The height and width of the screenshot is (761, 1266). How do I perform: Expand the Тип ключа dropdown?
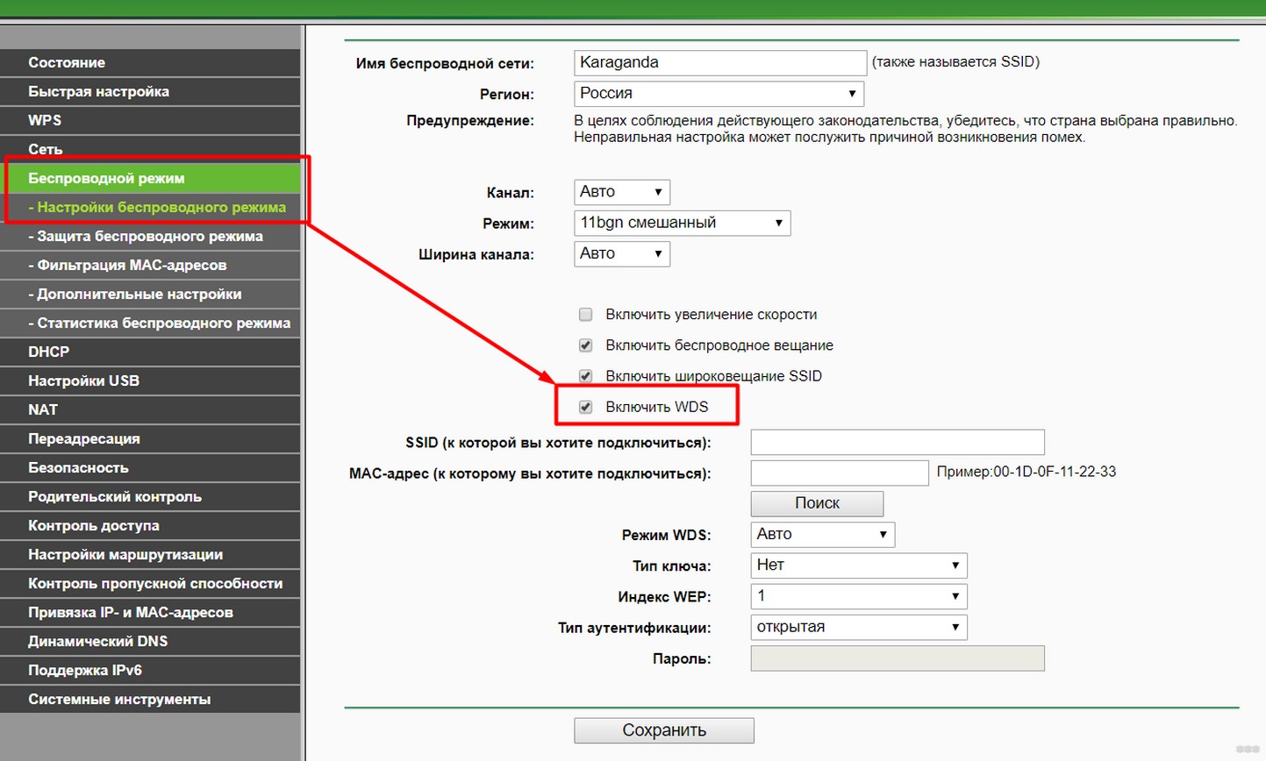(858, 565)
